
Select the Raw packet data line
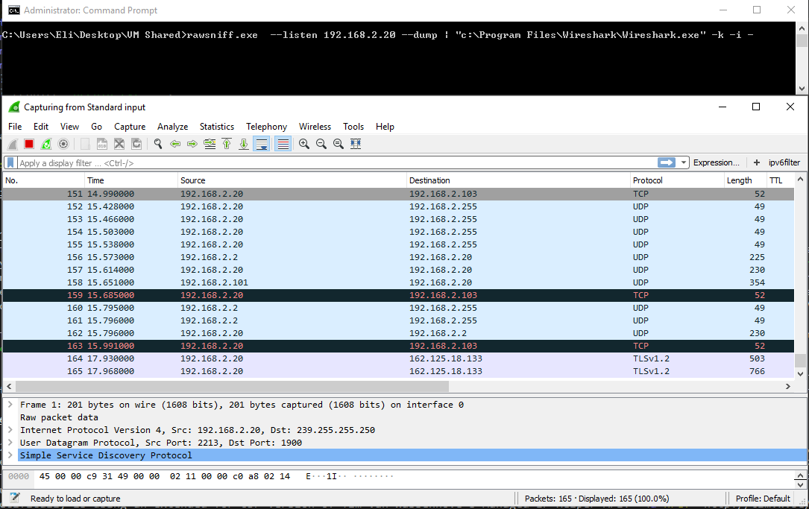point(59,418)
